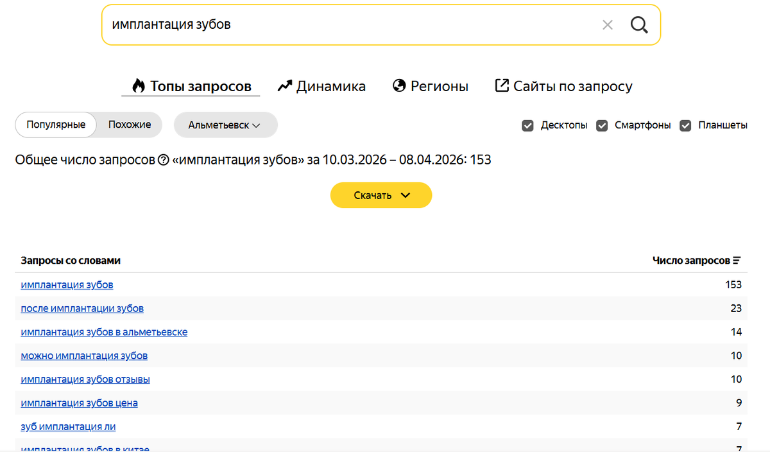Follow the link имплантация зубов в альметьевске
Viewport: 770px width, 452px height.
104,332
